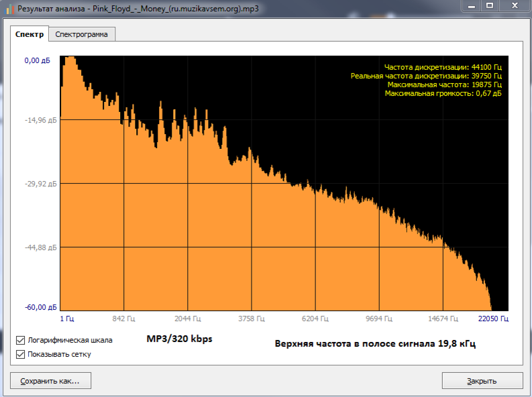Click the 9694 Гц frequency label

coord(379,319)
